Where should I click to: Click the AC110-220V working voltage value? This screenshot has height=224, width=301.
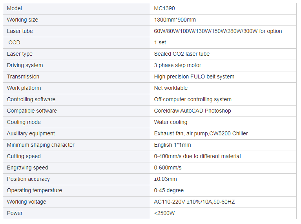pos(194,202)
